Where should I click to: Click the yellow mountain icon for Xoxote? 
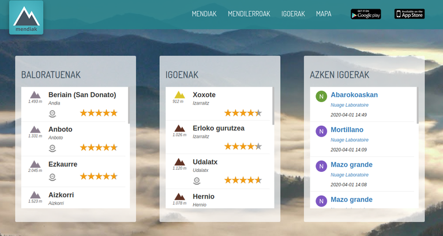(179, 95)
